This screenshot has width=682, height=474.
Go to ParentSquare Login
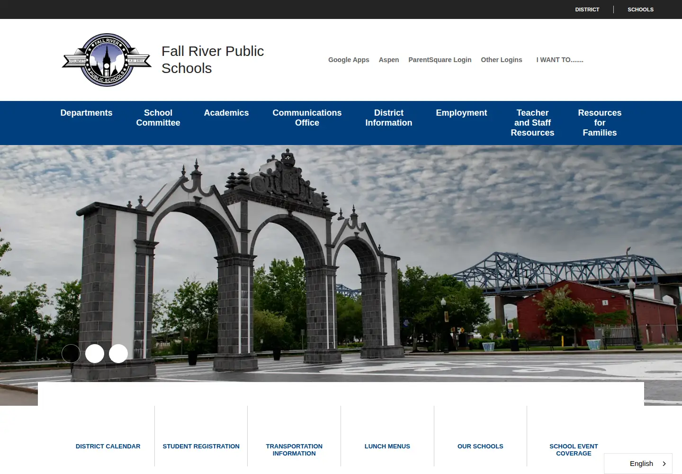[440, 60]
